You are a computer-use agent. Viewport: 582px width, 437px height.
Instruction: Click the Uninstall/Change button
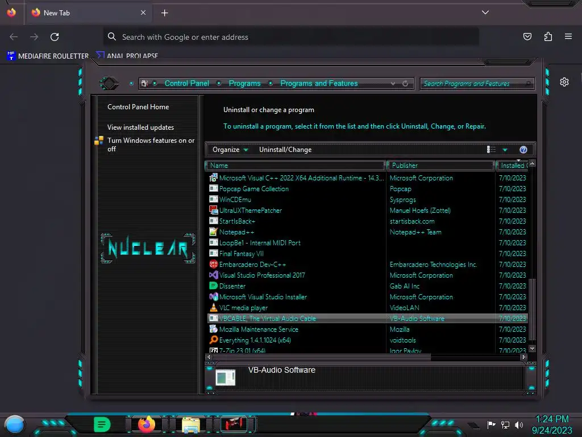tap(285, 150)
